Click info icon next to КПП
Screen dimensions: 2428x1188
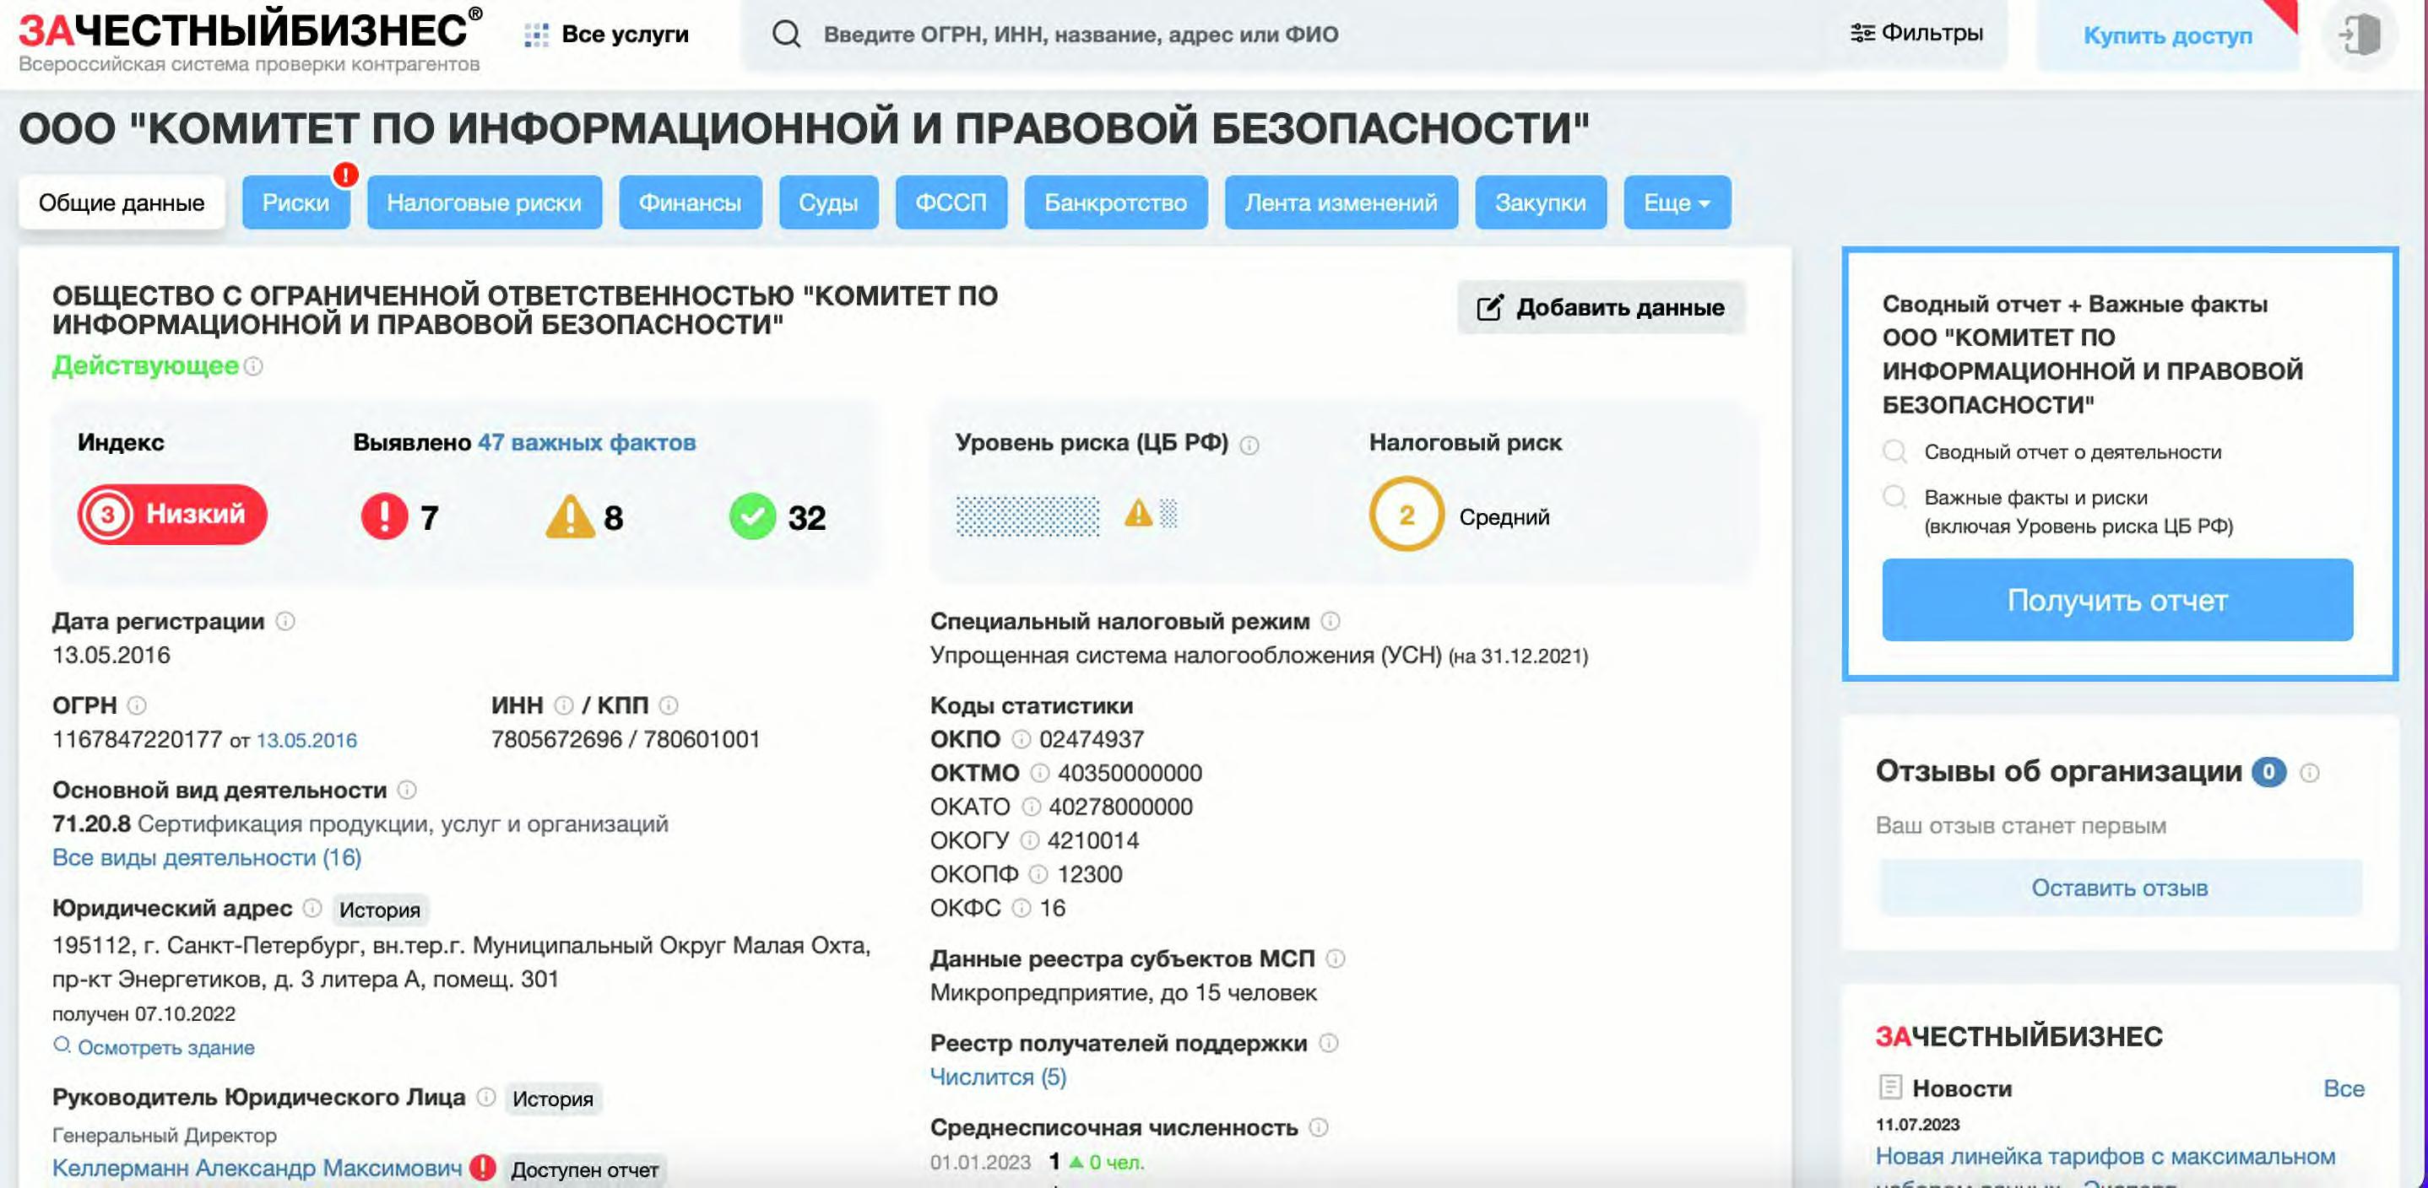point(669,705)
